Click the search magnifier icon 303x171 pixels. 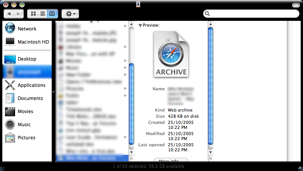[207, 14]
